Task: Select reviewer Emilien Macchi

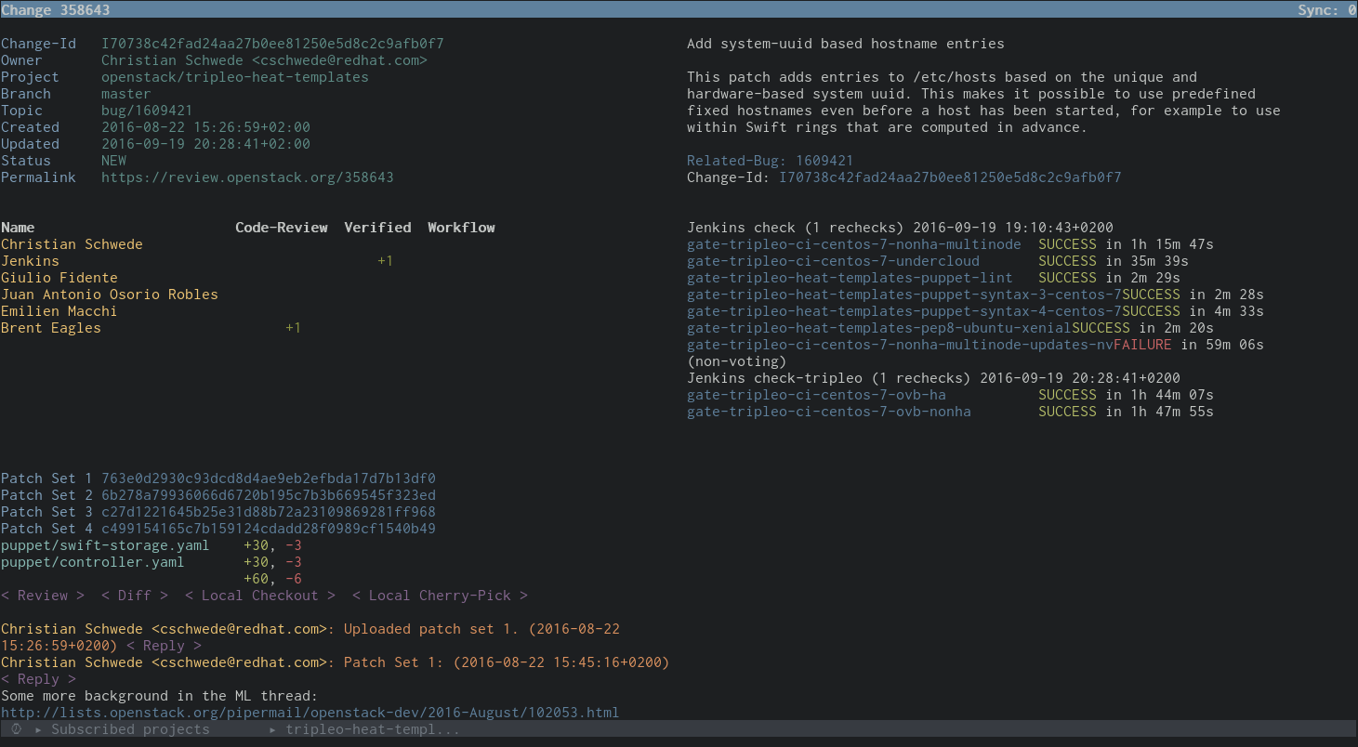Action: pos(59,311)
